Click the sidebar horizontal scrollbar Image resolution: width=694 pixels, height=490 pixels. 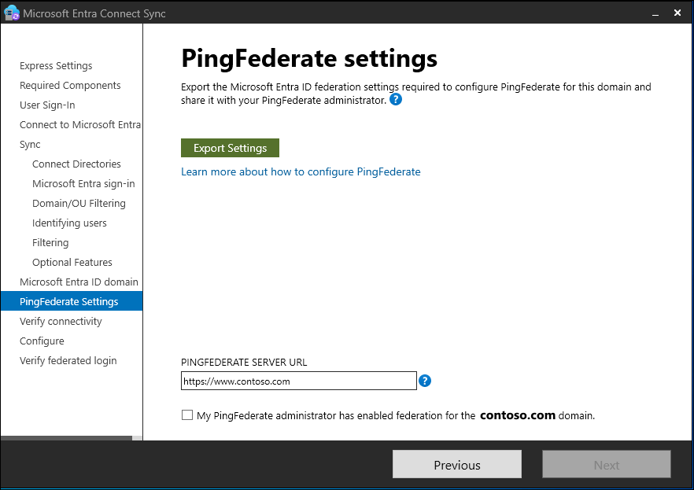[x=66, y=438]
